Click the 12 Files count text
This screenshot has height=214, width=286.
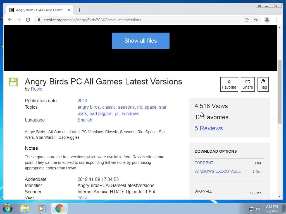coord(255,193)
